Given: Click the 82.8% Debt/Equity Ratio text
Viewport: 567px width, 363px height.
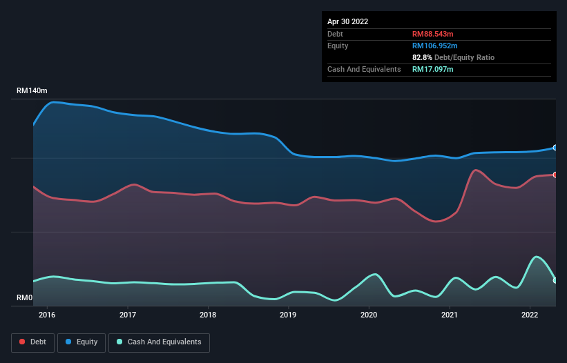Looking at the screenshot, I should tap(454, 57).
